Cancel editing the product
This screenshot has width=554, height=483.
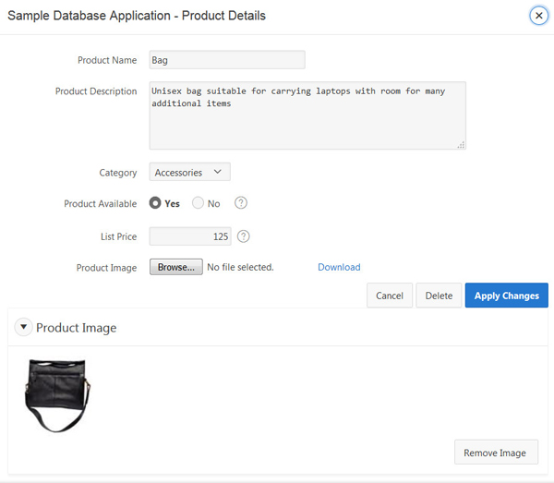[x=389, y=296]
